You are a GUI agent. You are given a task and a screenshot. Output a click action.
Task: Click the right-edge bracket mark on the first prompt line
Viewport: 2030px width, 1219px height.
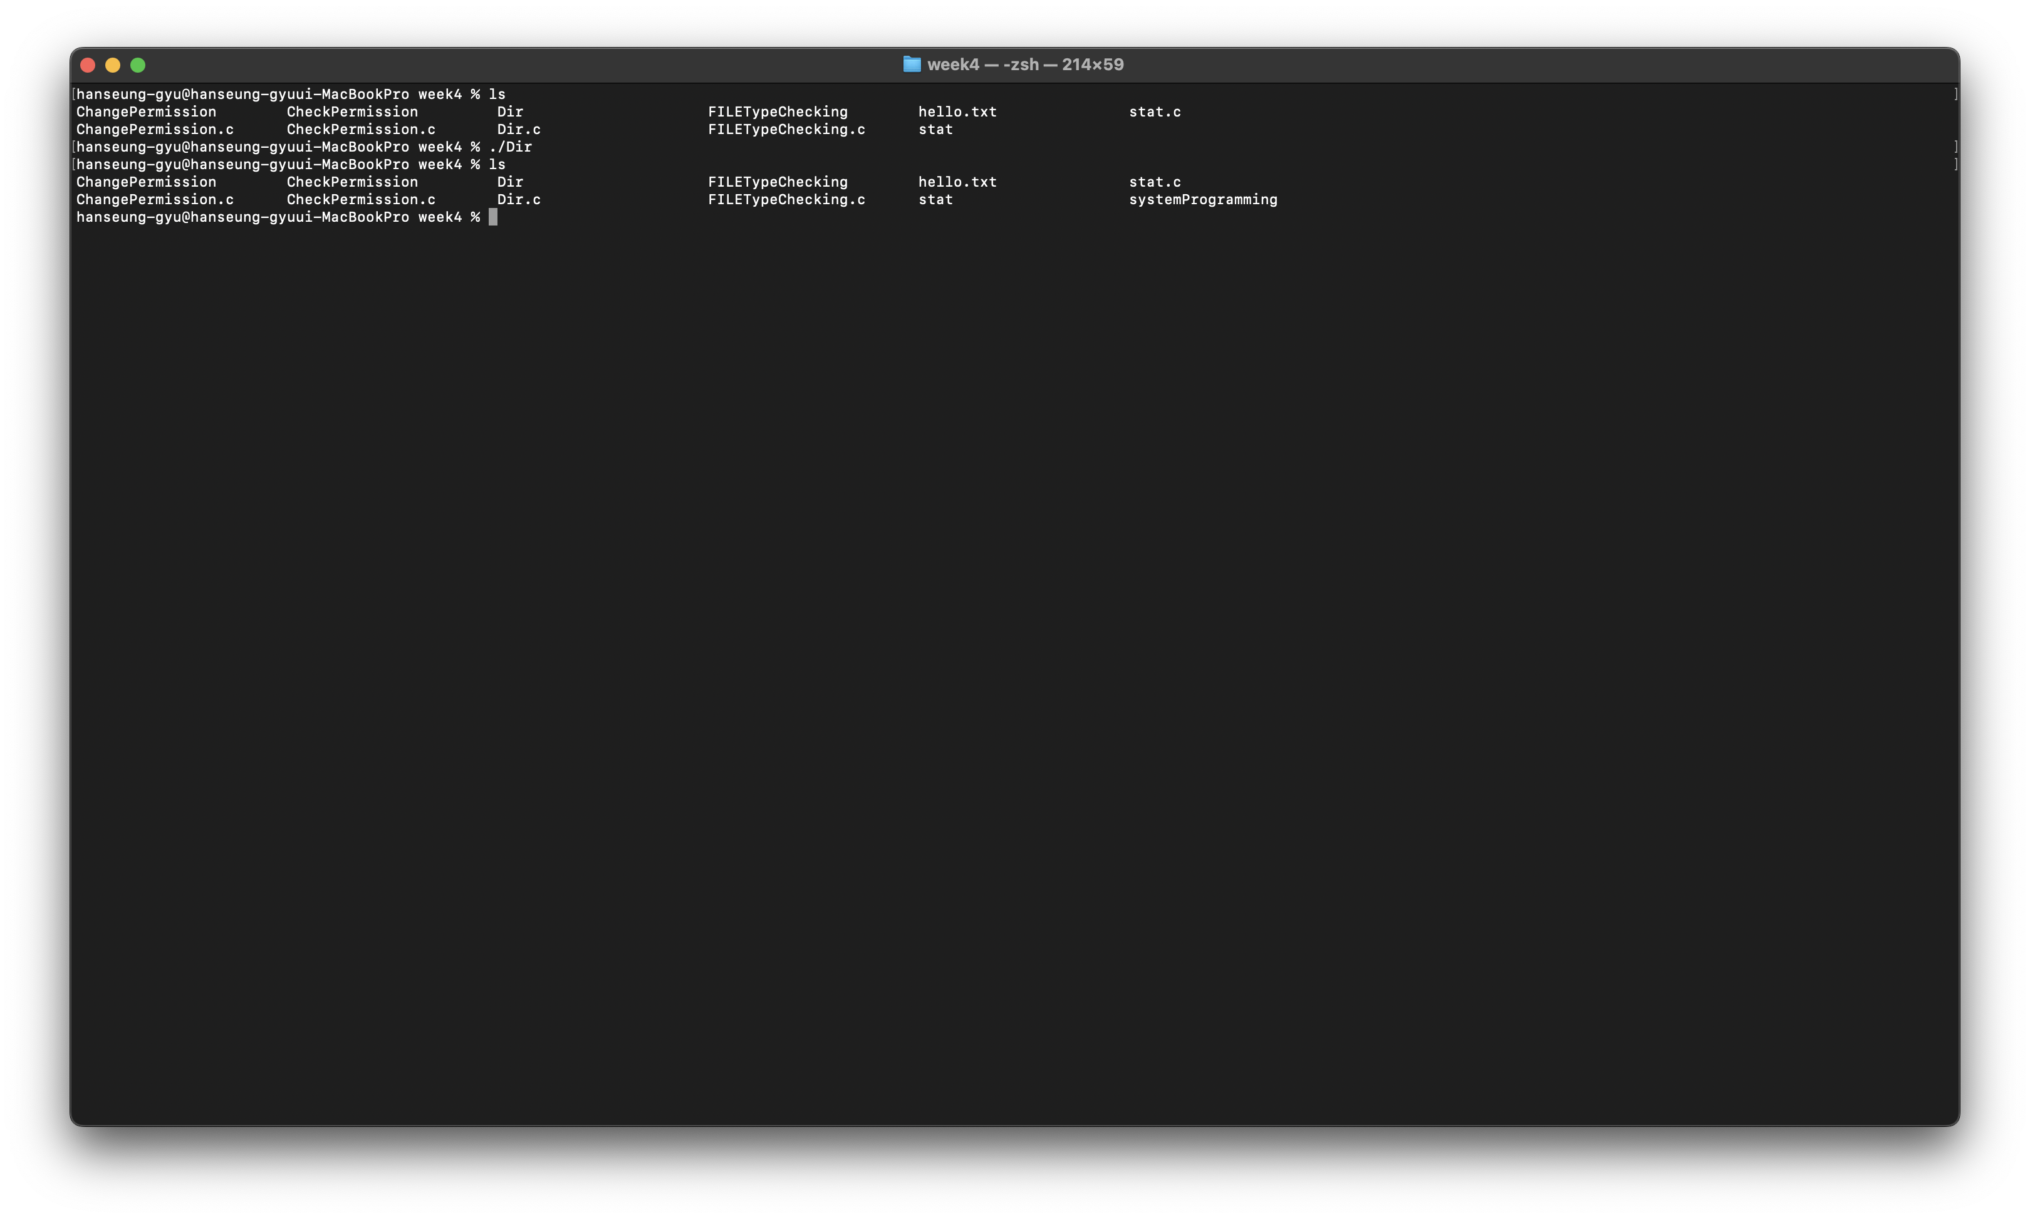pos(1955,95)
